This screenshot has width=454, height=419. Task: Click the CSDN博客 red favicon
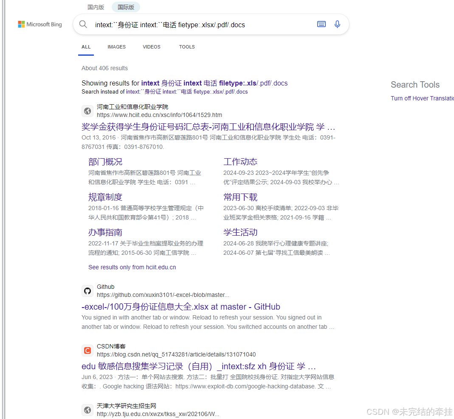pyautogui.click(x=87, y=351)
